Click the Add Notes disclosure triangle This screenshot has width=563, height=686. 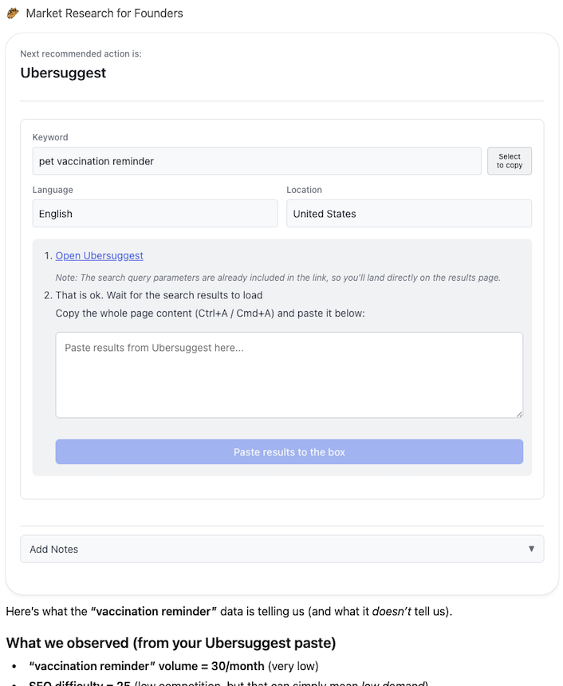(x=532, y=549)
